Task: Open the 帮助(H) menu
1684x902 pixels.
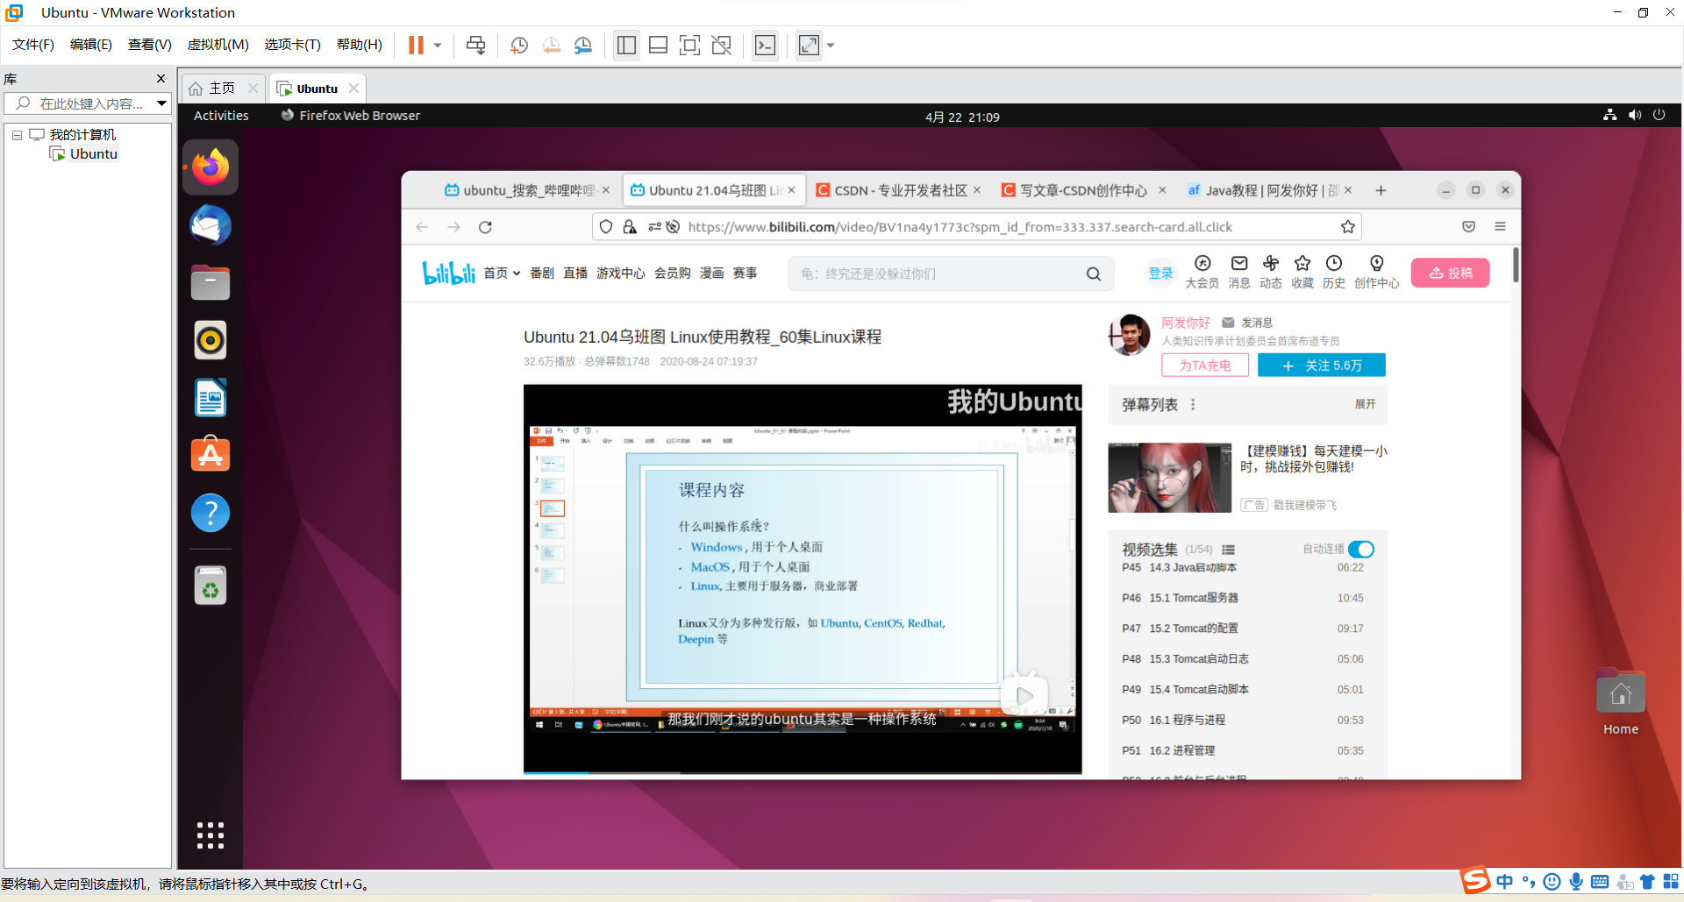Action: click(360, 45)
